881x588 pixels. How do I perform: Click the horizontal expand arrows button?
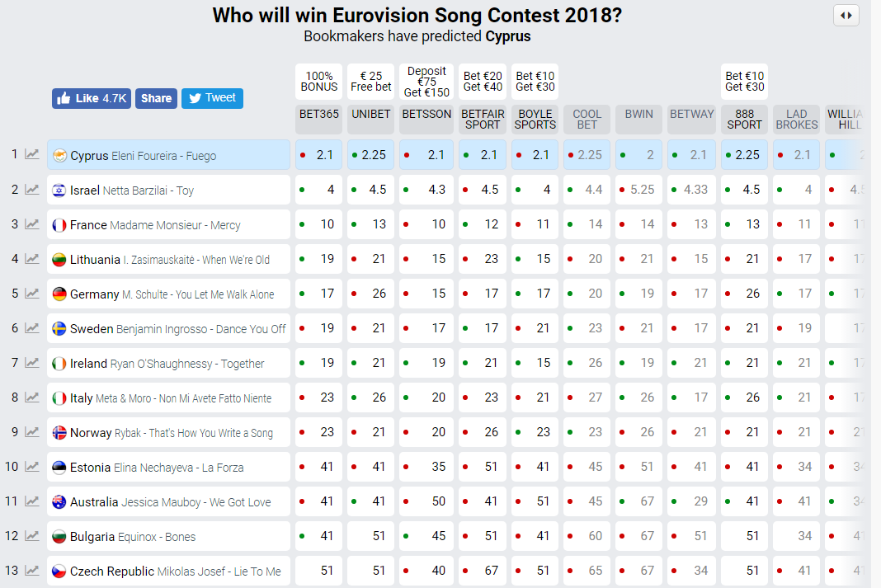pos(846,15)
